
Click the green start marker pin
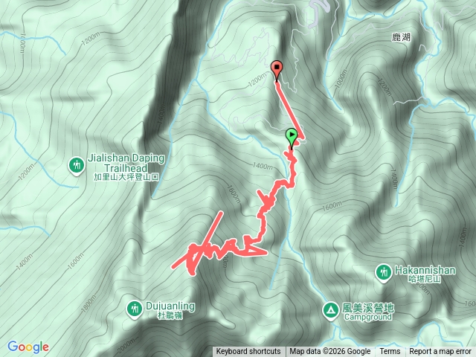click(292, 137)
